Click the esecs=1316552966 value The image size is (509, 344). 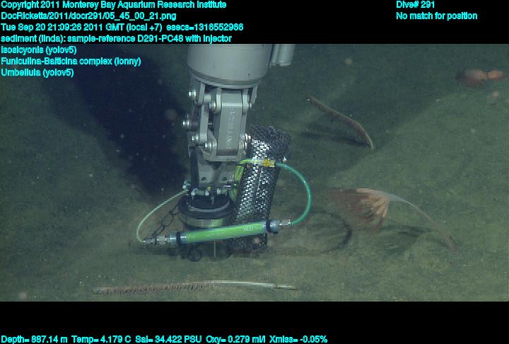[x=204, y=27]
